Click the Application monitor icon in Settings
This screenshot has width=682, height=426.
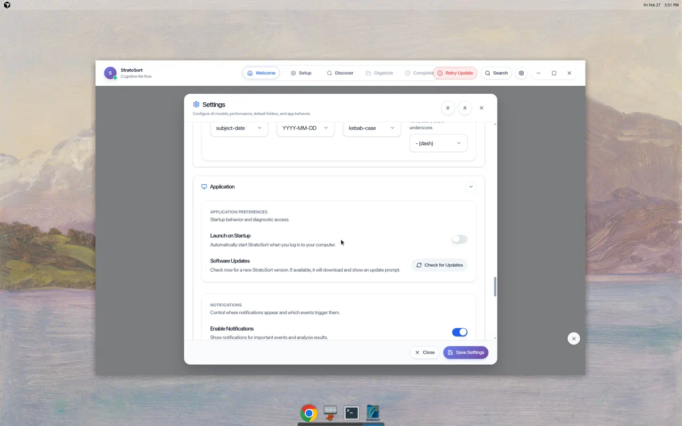204,186
